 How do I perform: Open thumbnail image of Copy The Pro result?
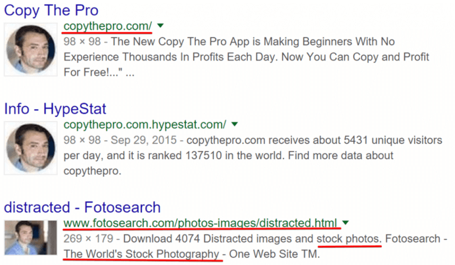click(x=31, y=49)
